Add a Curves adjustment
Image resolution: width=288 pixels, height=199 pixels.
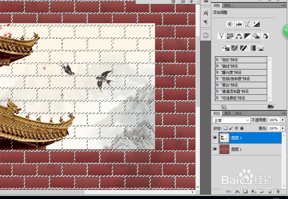(248, 24)
